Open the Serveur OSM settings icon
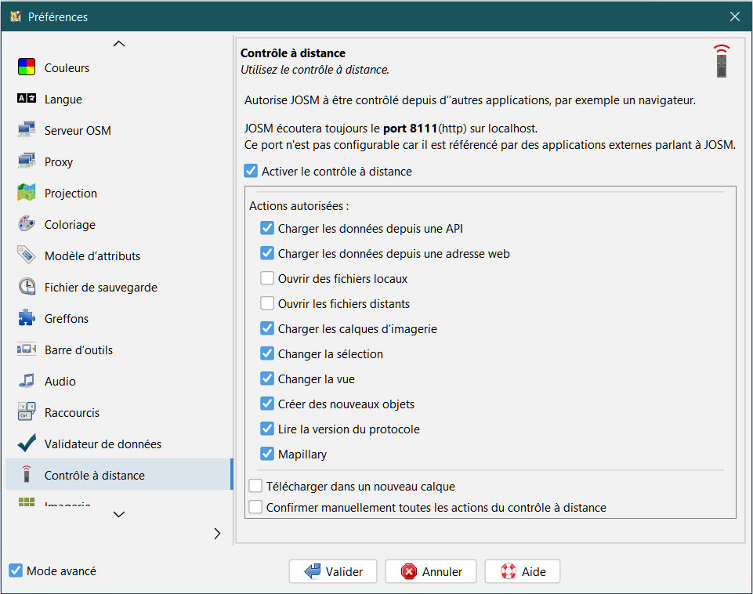 click(x=27, y=131)
